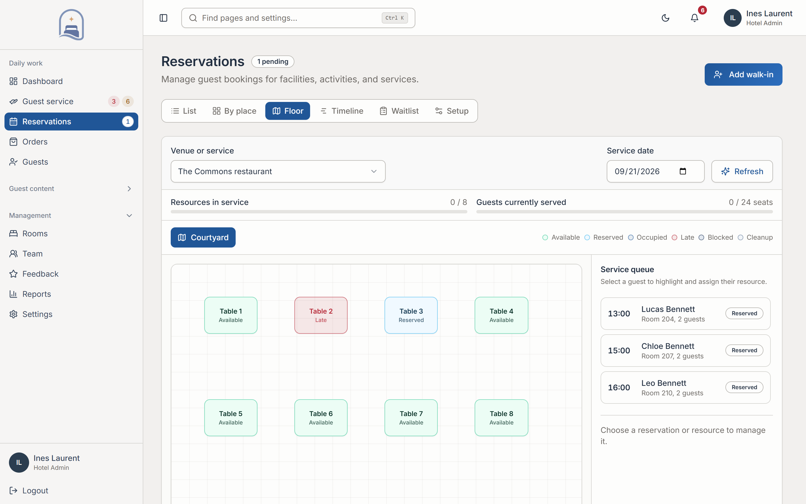Viewport: 806px width, 504px height.
Task: Go to Orders in sidebar
Action: [x=71, y=142]
